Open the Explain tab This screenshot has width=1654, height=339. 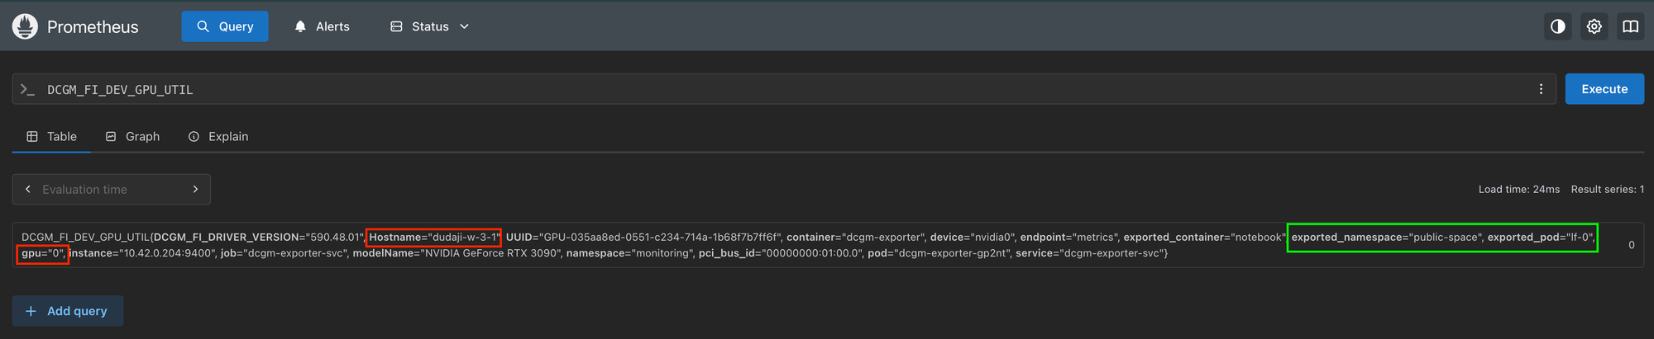(218, 136)
